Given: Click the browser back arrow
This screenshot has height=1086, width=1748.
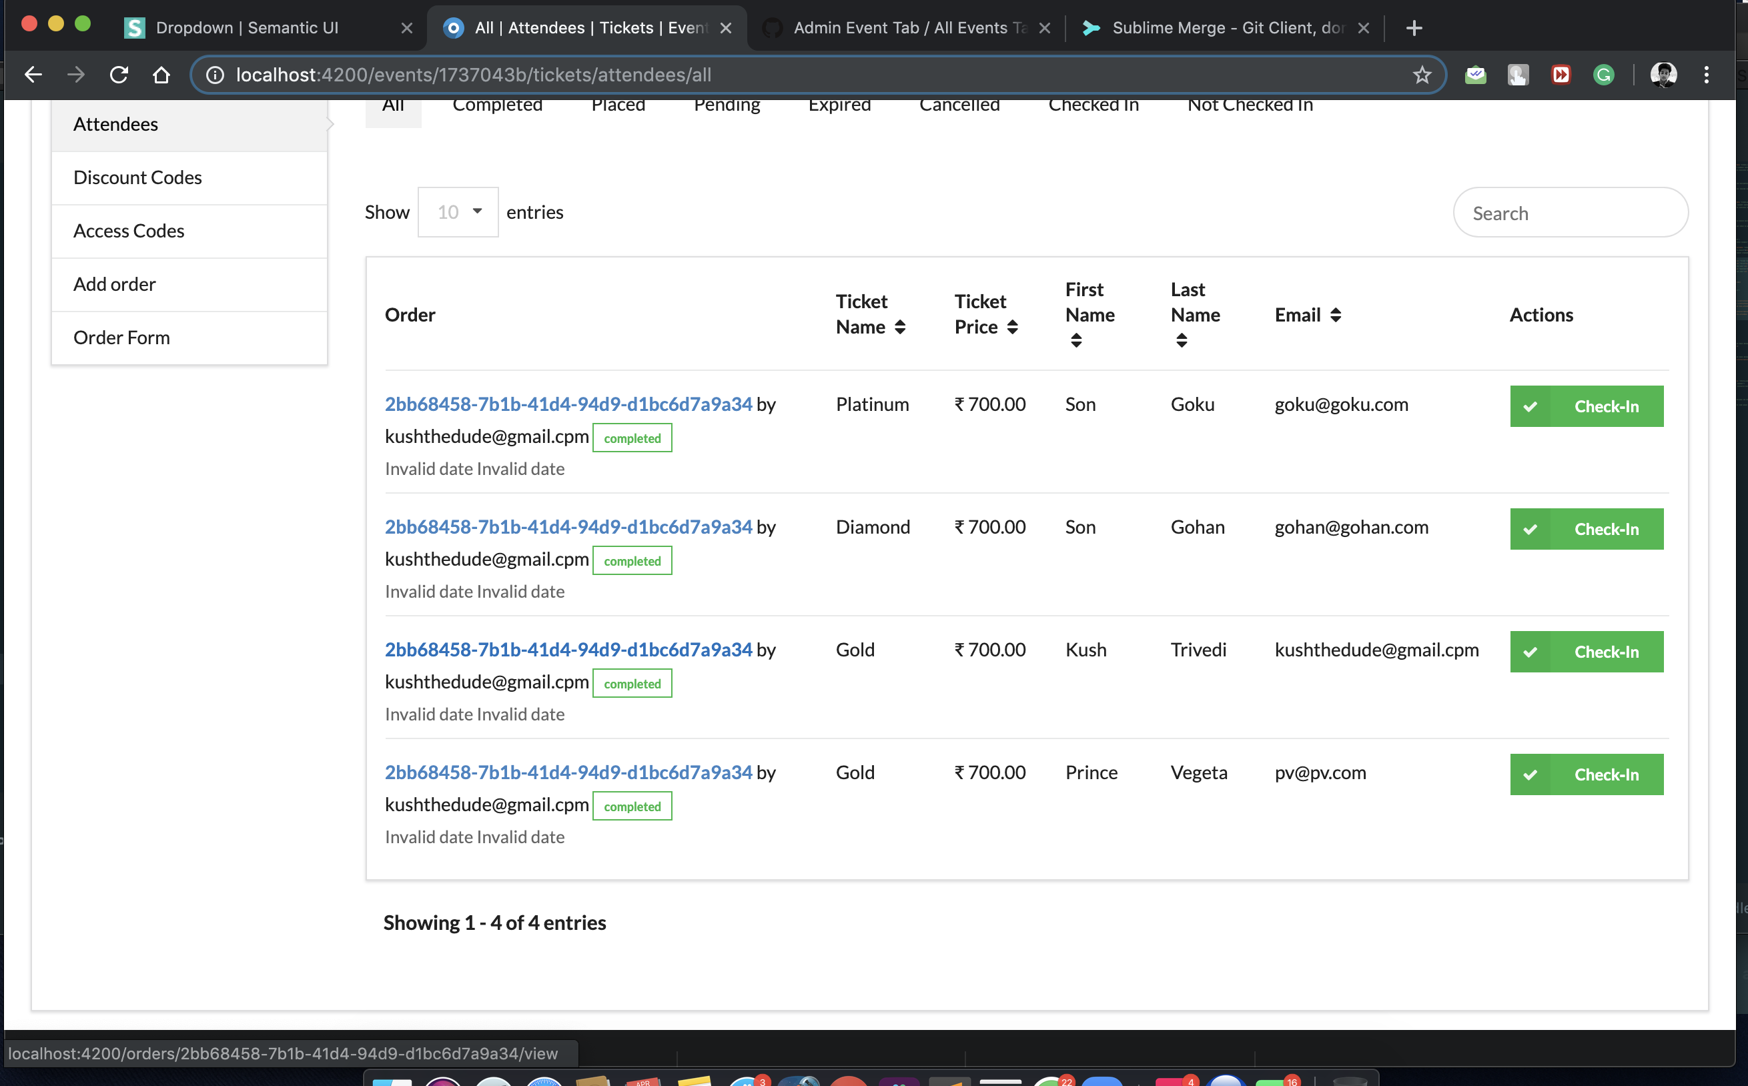Looking at the screenshot, I should click(33, 75).
